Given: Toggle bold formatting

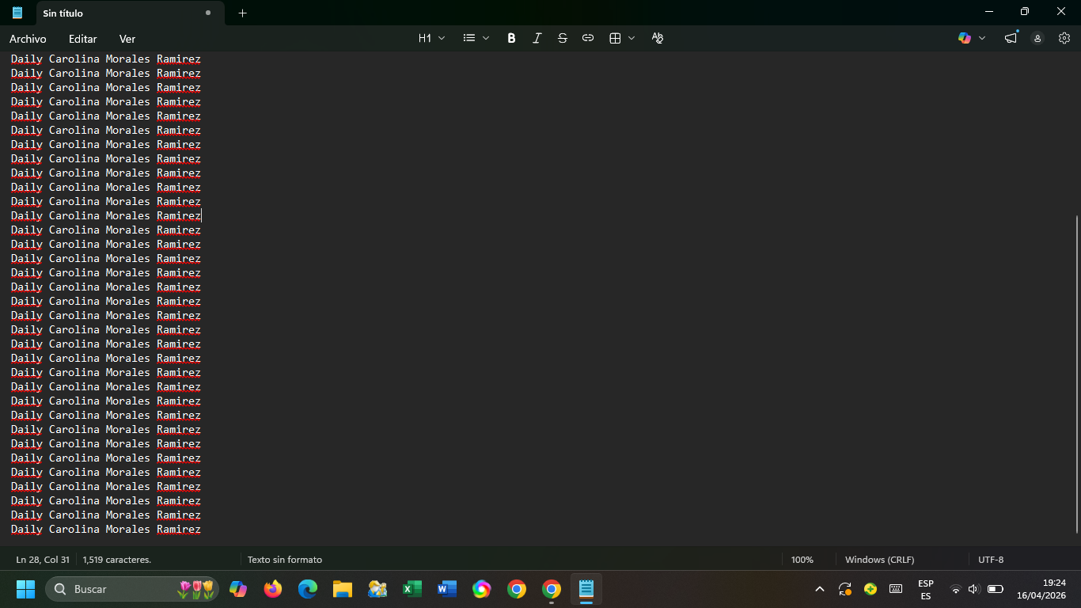Looking at the screenshot, I should pyautogui.click(x=511, y=38).
